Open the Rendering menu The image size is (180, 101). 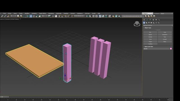(51, 13)
